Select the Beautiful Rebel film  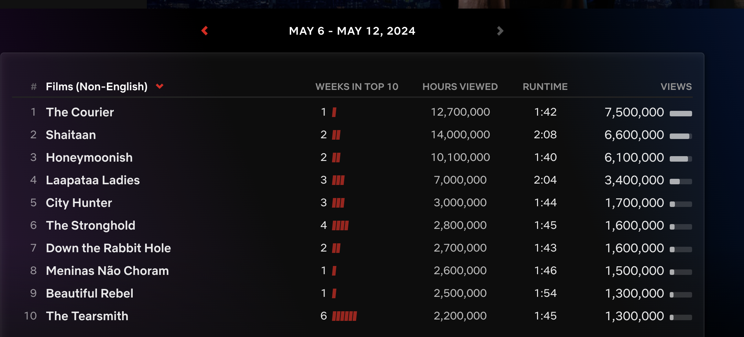click(x=90, y=293)
